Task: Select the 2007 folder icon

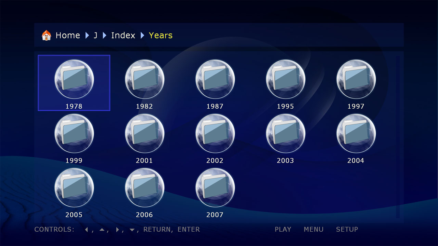Action: coord(215,188)
